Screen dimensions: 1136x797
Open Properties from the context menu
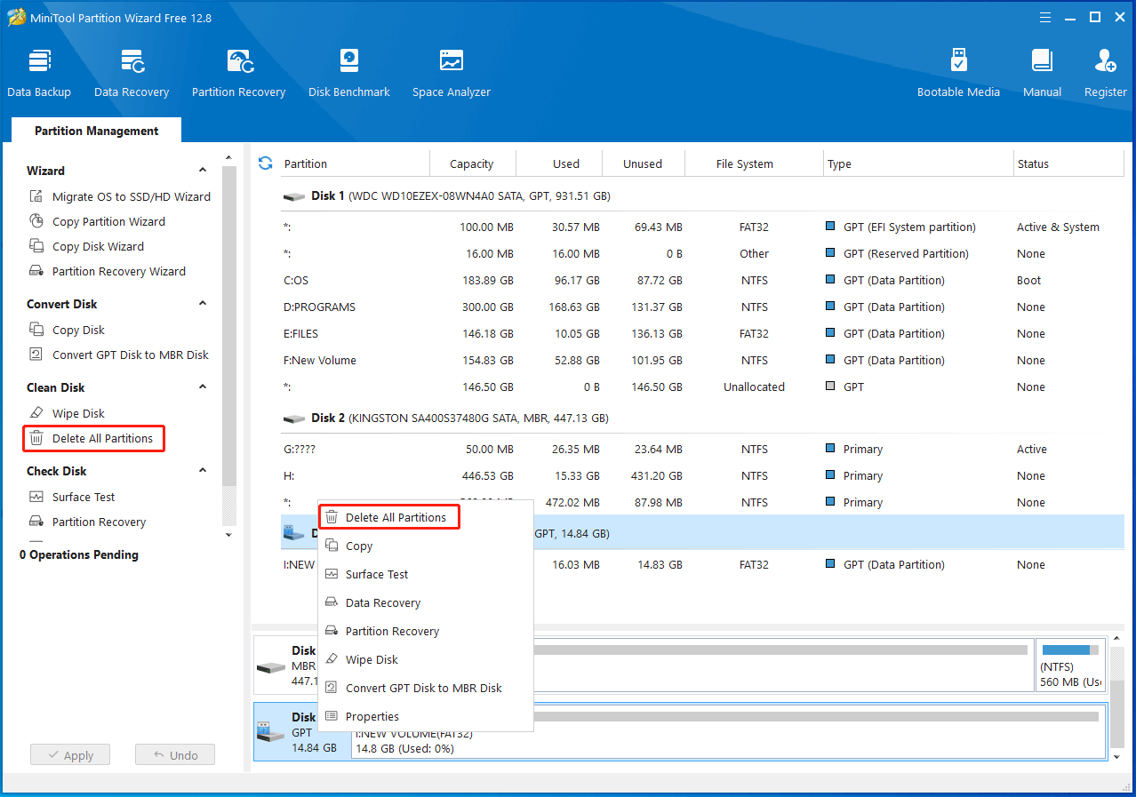pos(426,716)
